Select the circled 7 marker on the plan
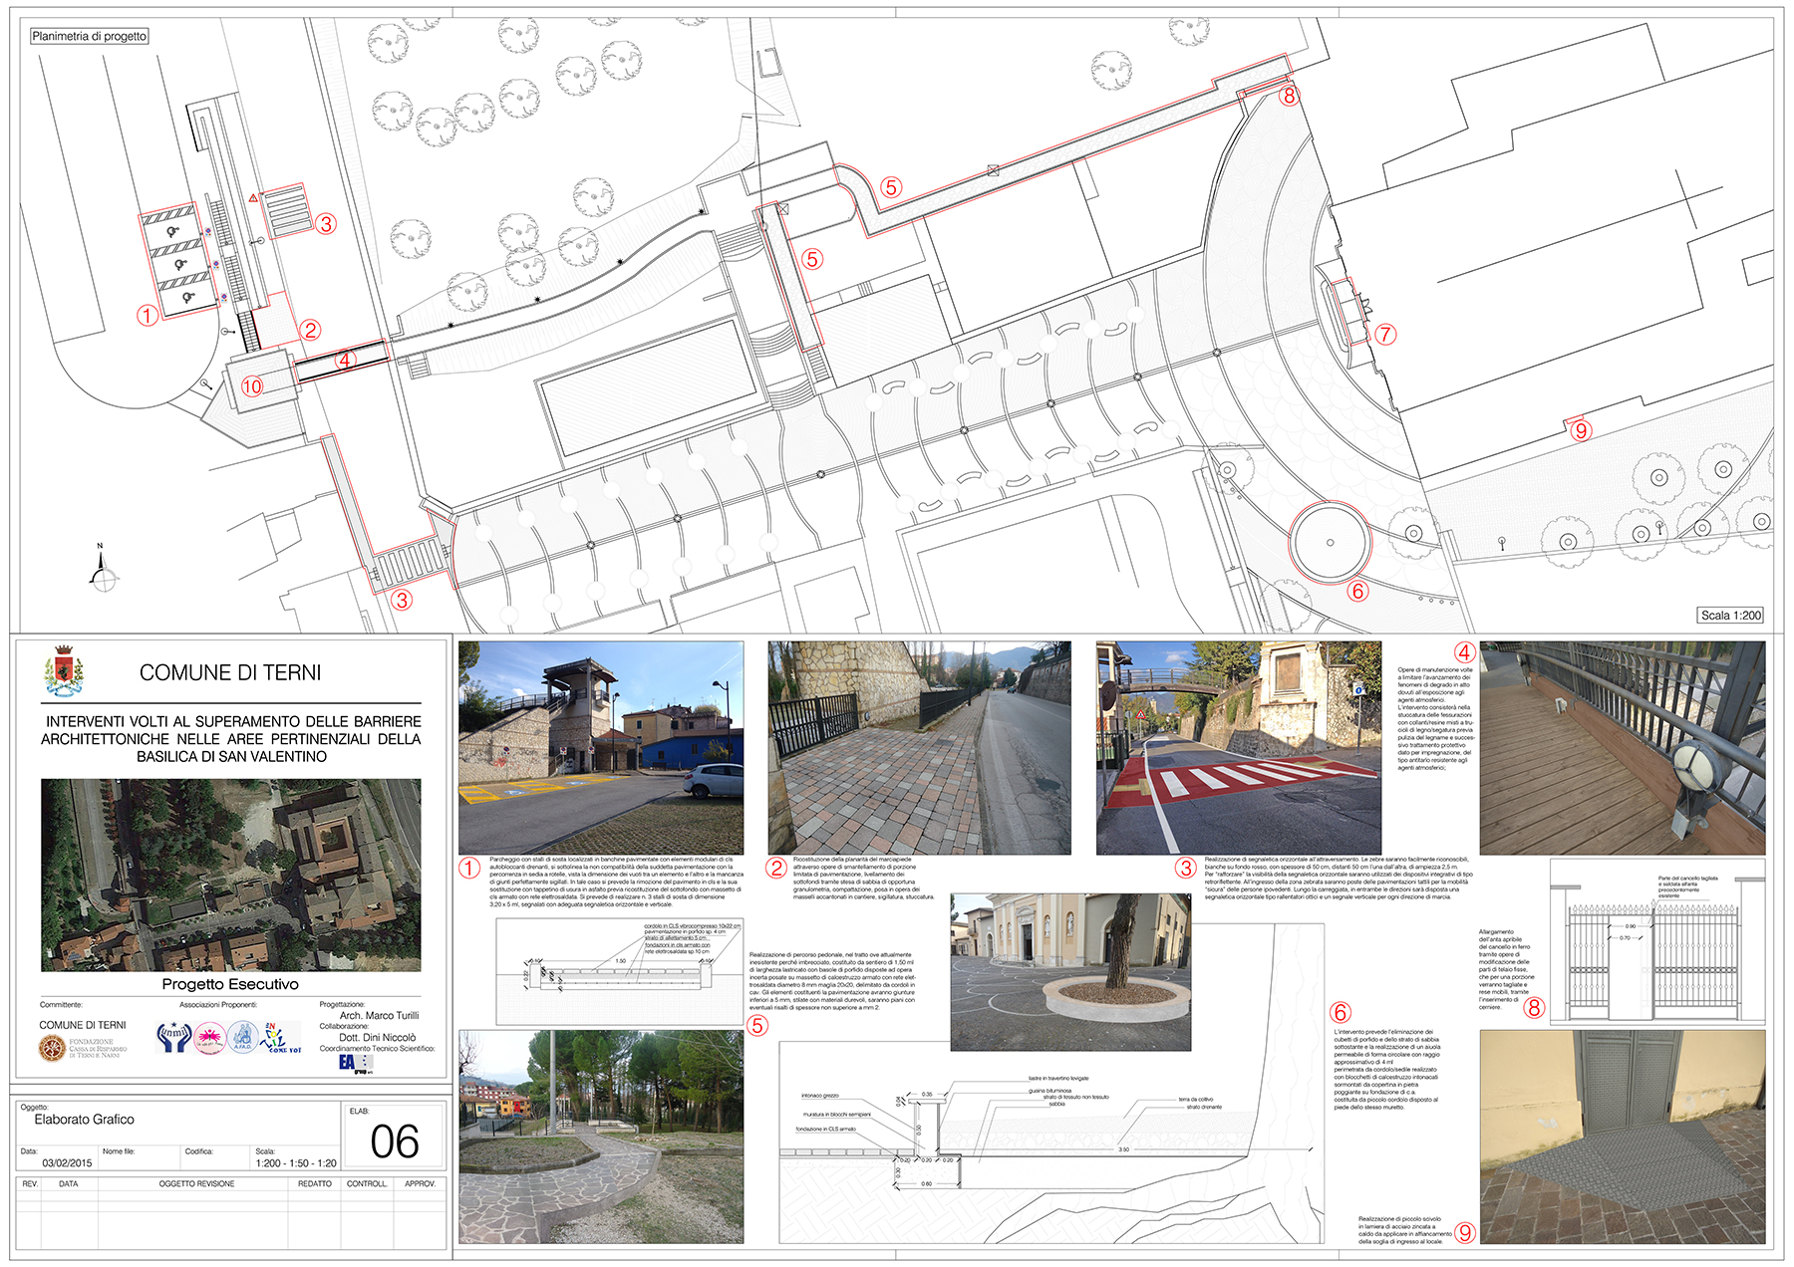This screenshot has height=1267, width=1794. [x=1385, y=335]
